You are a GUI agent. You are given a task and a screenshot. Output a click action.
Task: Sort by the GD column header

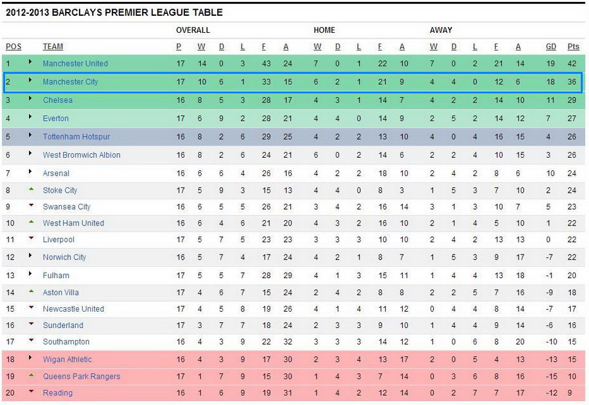[551, 47]
